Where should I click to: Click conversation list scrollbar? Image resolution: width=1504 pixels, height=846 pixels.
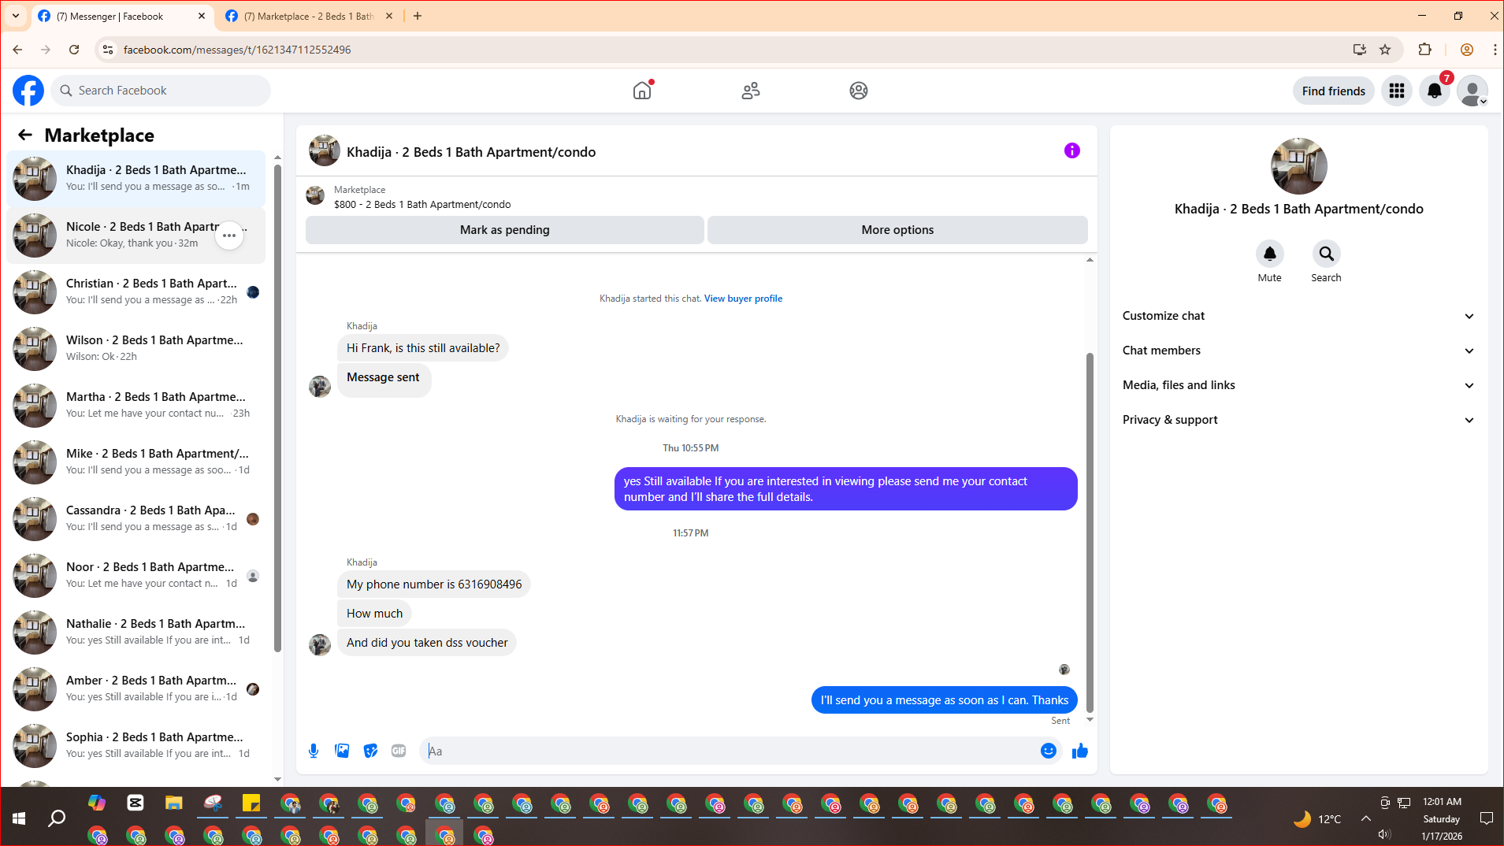coord(277,408)
